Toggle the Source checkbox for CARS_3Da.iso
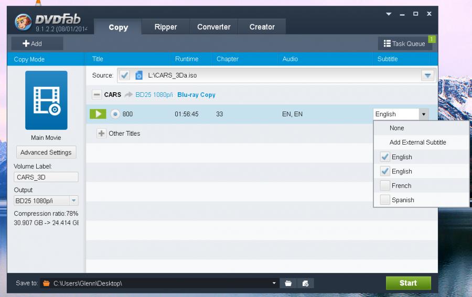Image resolution: width=472 pixels, height=297 pixels. pos(124,75)
